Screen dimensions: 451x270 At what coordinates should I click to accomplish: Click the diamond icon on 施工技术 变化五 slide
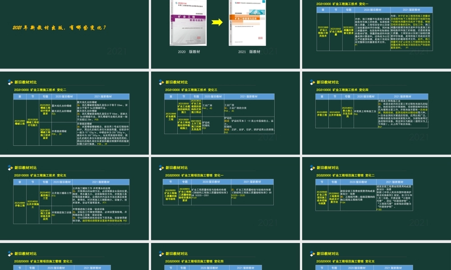click(10, 167)
